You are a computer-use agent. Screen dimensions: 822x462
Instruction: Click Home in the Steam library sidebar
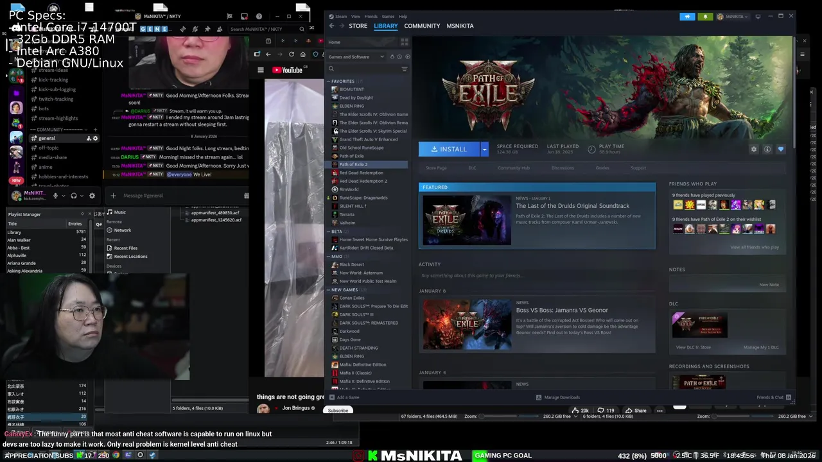(x=335, y=42)
